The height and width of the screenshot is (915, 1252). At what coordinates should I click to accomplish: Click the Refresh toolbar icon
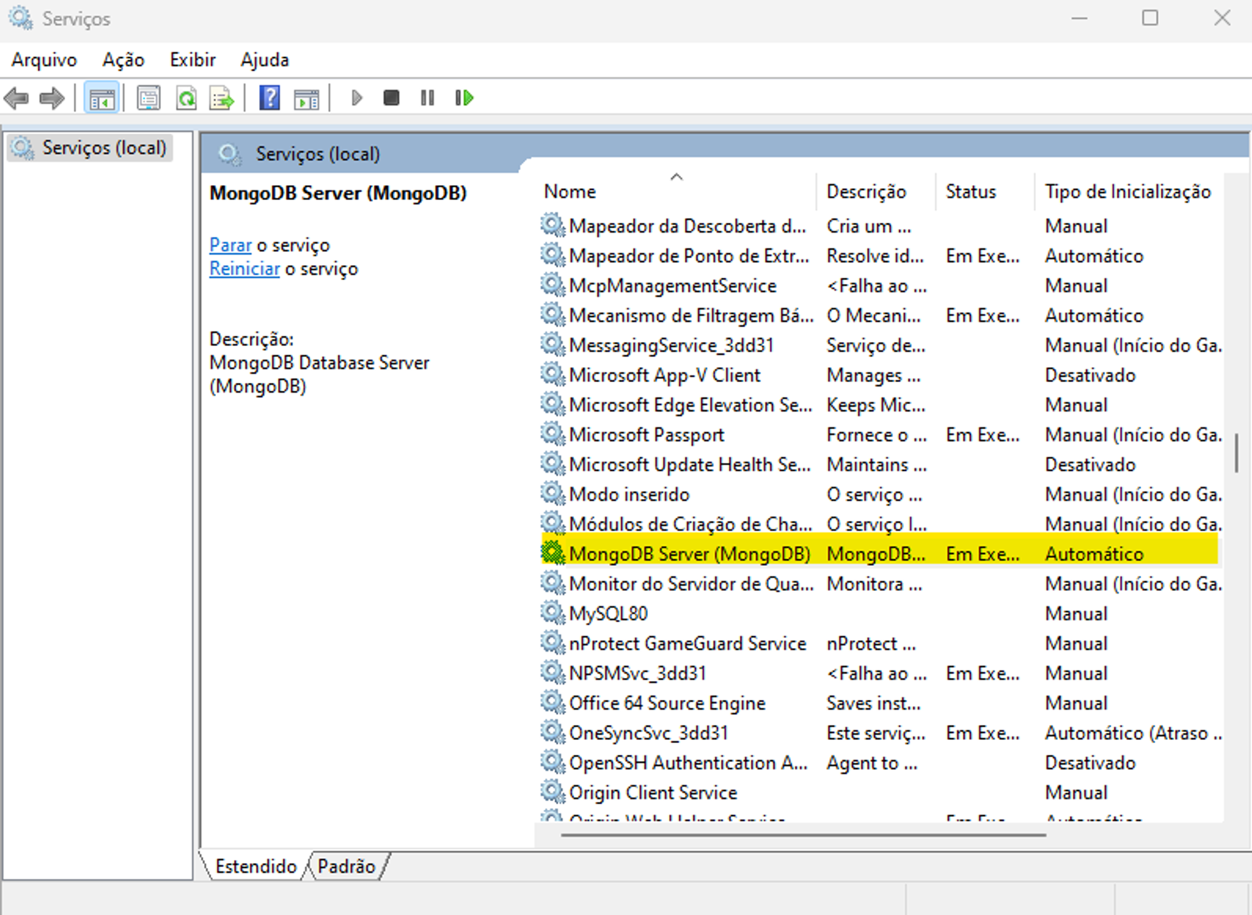click(186, 98)
